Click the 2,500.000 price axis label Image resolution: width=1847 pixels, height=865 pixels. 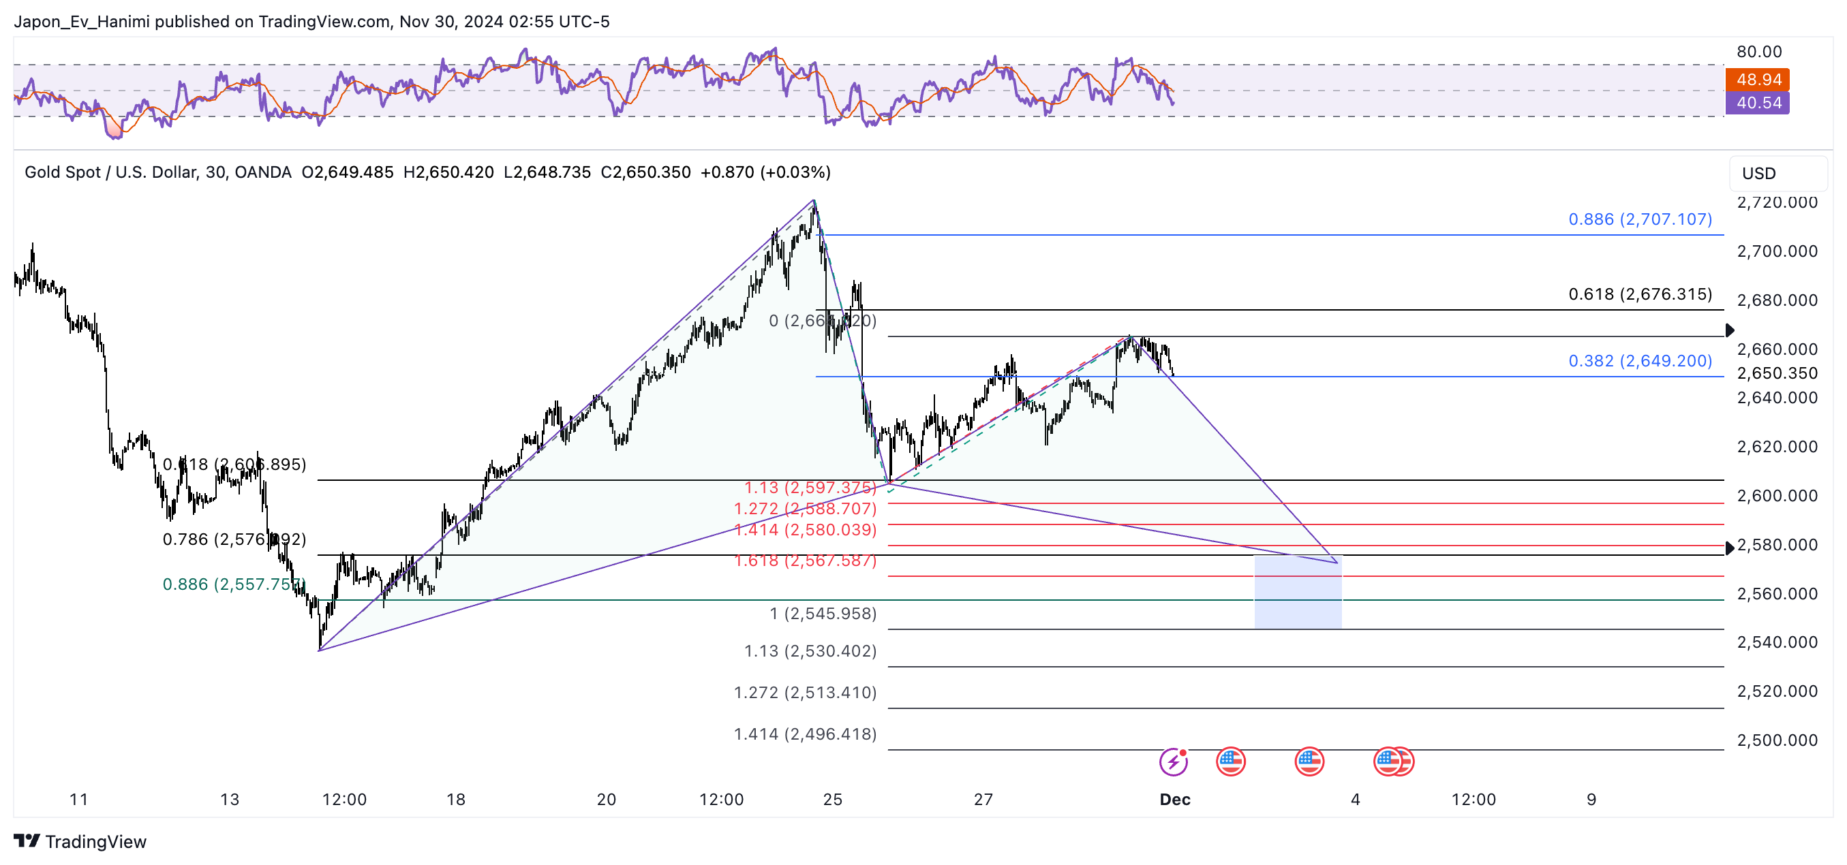[1777, 740]
